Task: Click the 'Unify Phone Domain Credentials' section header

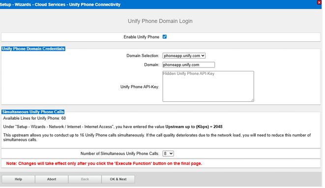Action: pos(33,49)
